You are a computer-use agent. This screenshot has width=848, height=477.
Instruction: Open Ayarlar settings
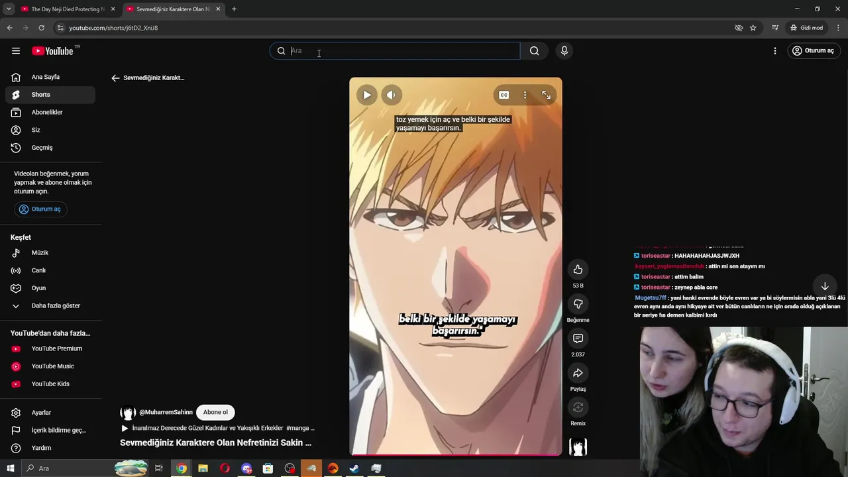coord(50,413)
